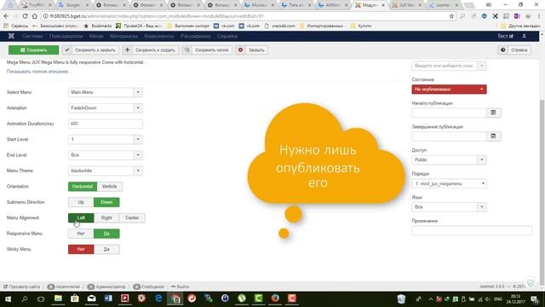Set Orientation to Verticle

(110, 187)
